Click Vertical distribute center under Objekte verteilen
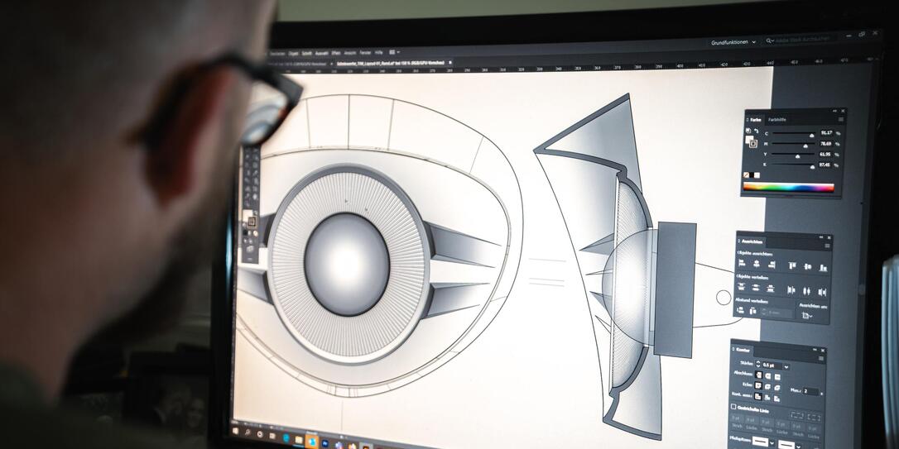Viewport: 899px width, 449px height. coord(756,287)
